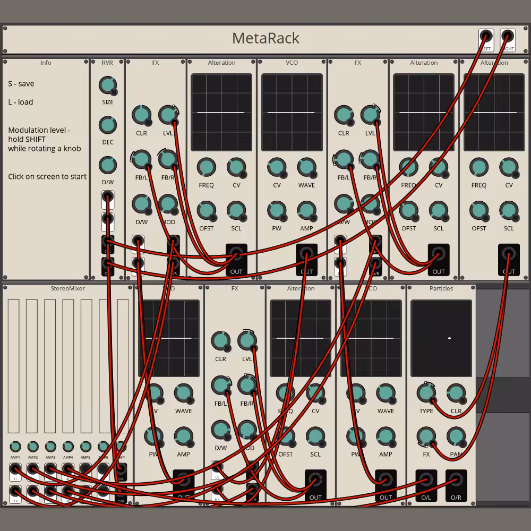Click the empty 5L jack under AMP5
531x531 pixels.
[85, 469]
